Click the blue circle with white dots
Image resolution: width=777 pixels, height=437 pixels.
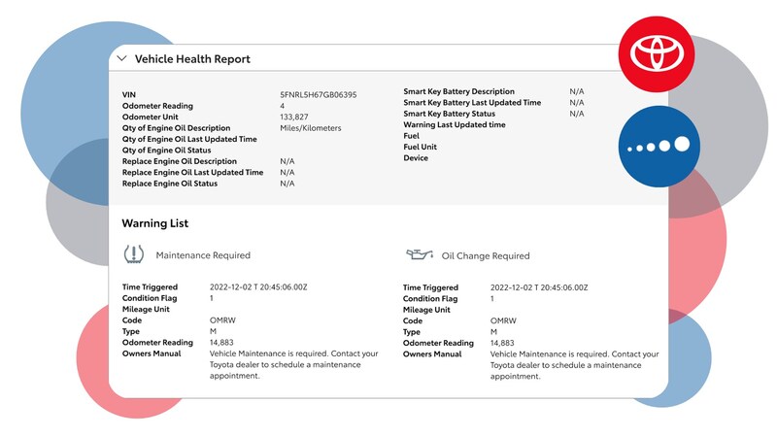coord(658,146)
